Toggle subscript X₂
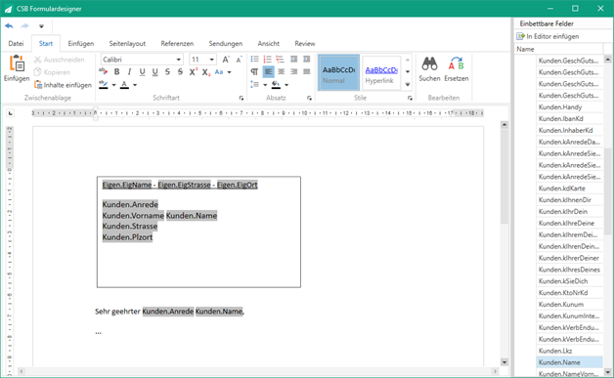The height and width of the screenshot is (378, 614). 206,71
